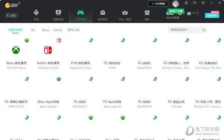Click the 免费领取 new user button
The width and height of the screenshot is (224, 140).
point(212,15)
